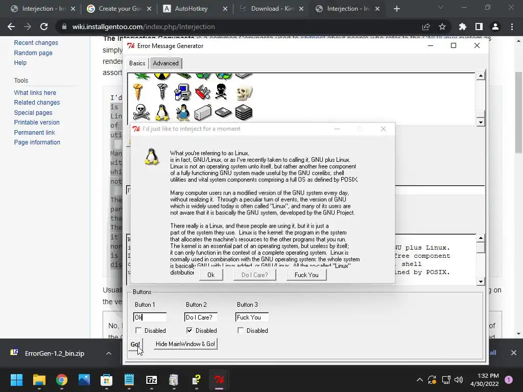Pick the Tux mechanic with wrench icon
This screenshot has height=392, width=523.
(x=182, y=112)
